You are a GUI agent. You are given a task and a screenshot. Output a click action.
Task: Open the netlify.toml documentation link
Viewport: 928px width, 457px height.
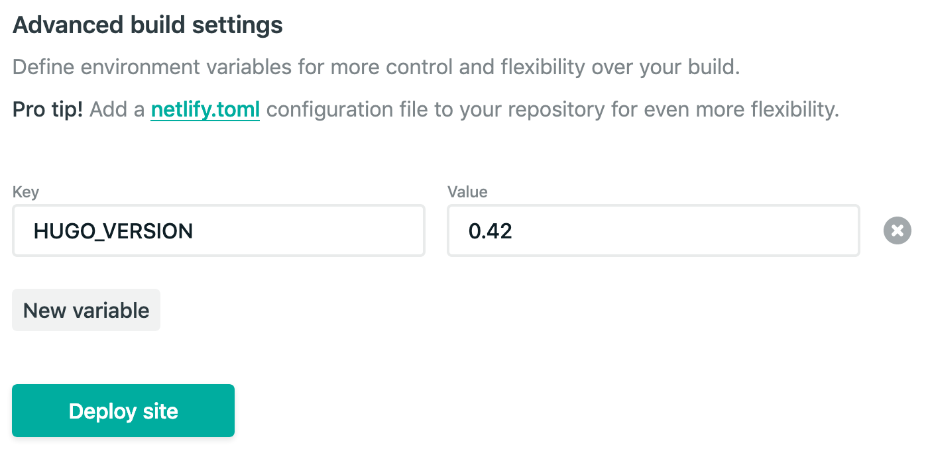pyautogui.click(x=205, y=109)
